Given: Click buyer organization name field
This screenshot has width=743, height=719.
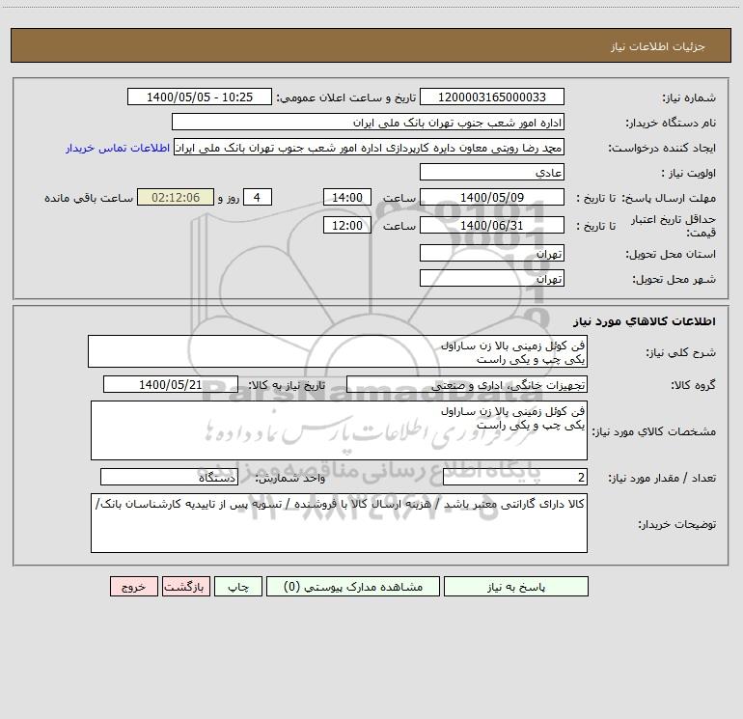Looking at the screenshot, I should [368, 122].
